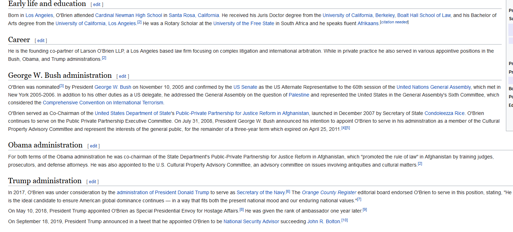
Task: Open the Cardinal Newman High School link
Action: click(x=128, y=15)
